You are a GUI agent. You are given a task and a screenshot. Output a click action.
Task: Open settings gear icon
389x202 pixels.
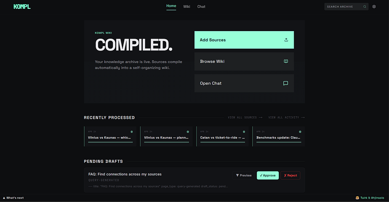[374, 7]
